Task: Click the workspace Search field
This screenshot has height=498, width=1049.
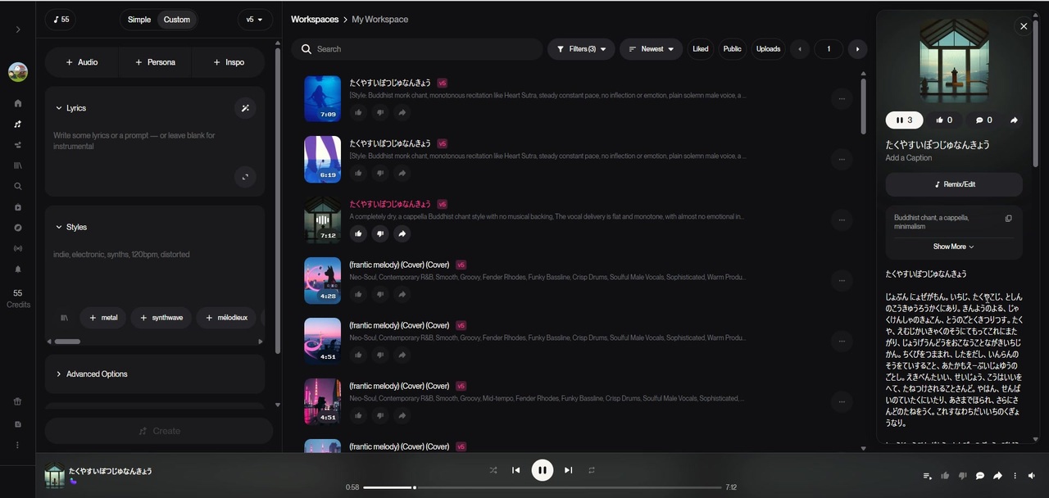Action: (416, 49)
